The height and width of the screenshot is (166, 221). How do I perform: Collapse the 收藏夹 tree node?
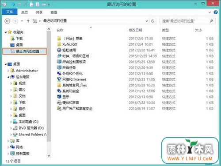tap(6, 32)
